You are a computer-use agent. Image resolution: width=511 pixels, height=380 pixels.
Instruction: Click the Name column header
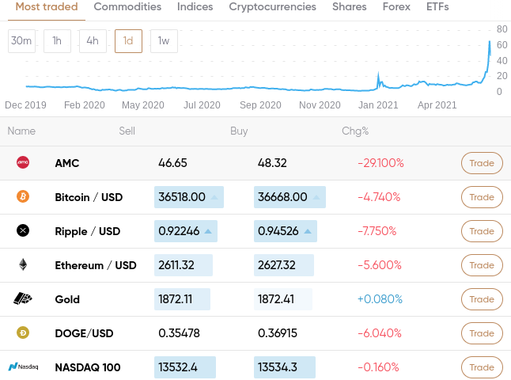pos(21,131)
